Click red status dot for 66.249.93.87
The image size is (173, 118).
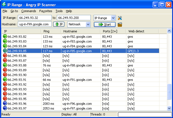tap(5, 60)
